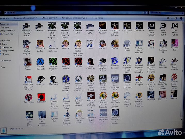
Task: Open Serious Sam HD First Encounter
Action: (139, 99)
